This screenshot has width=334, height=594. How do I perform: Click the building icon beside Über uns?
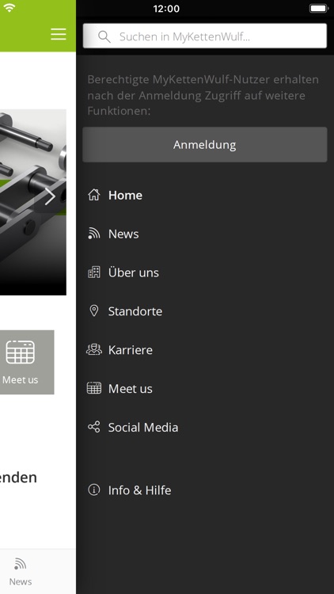pyautogui.click(x=94, y=272)
